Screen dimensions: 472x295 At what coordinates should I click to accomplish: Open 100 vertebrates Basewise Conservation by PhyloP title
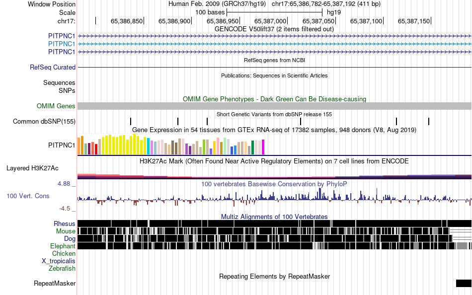coord(274,184)
